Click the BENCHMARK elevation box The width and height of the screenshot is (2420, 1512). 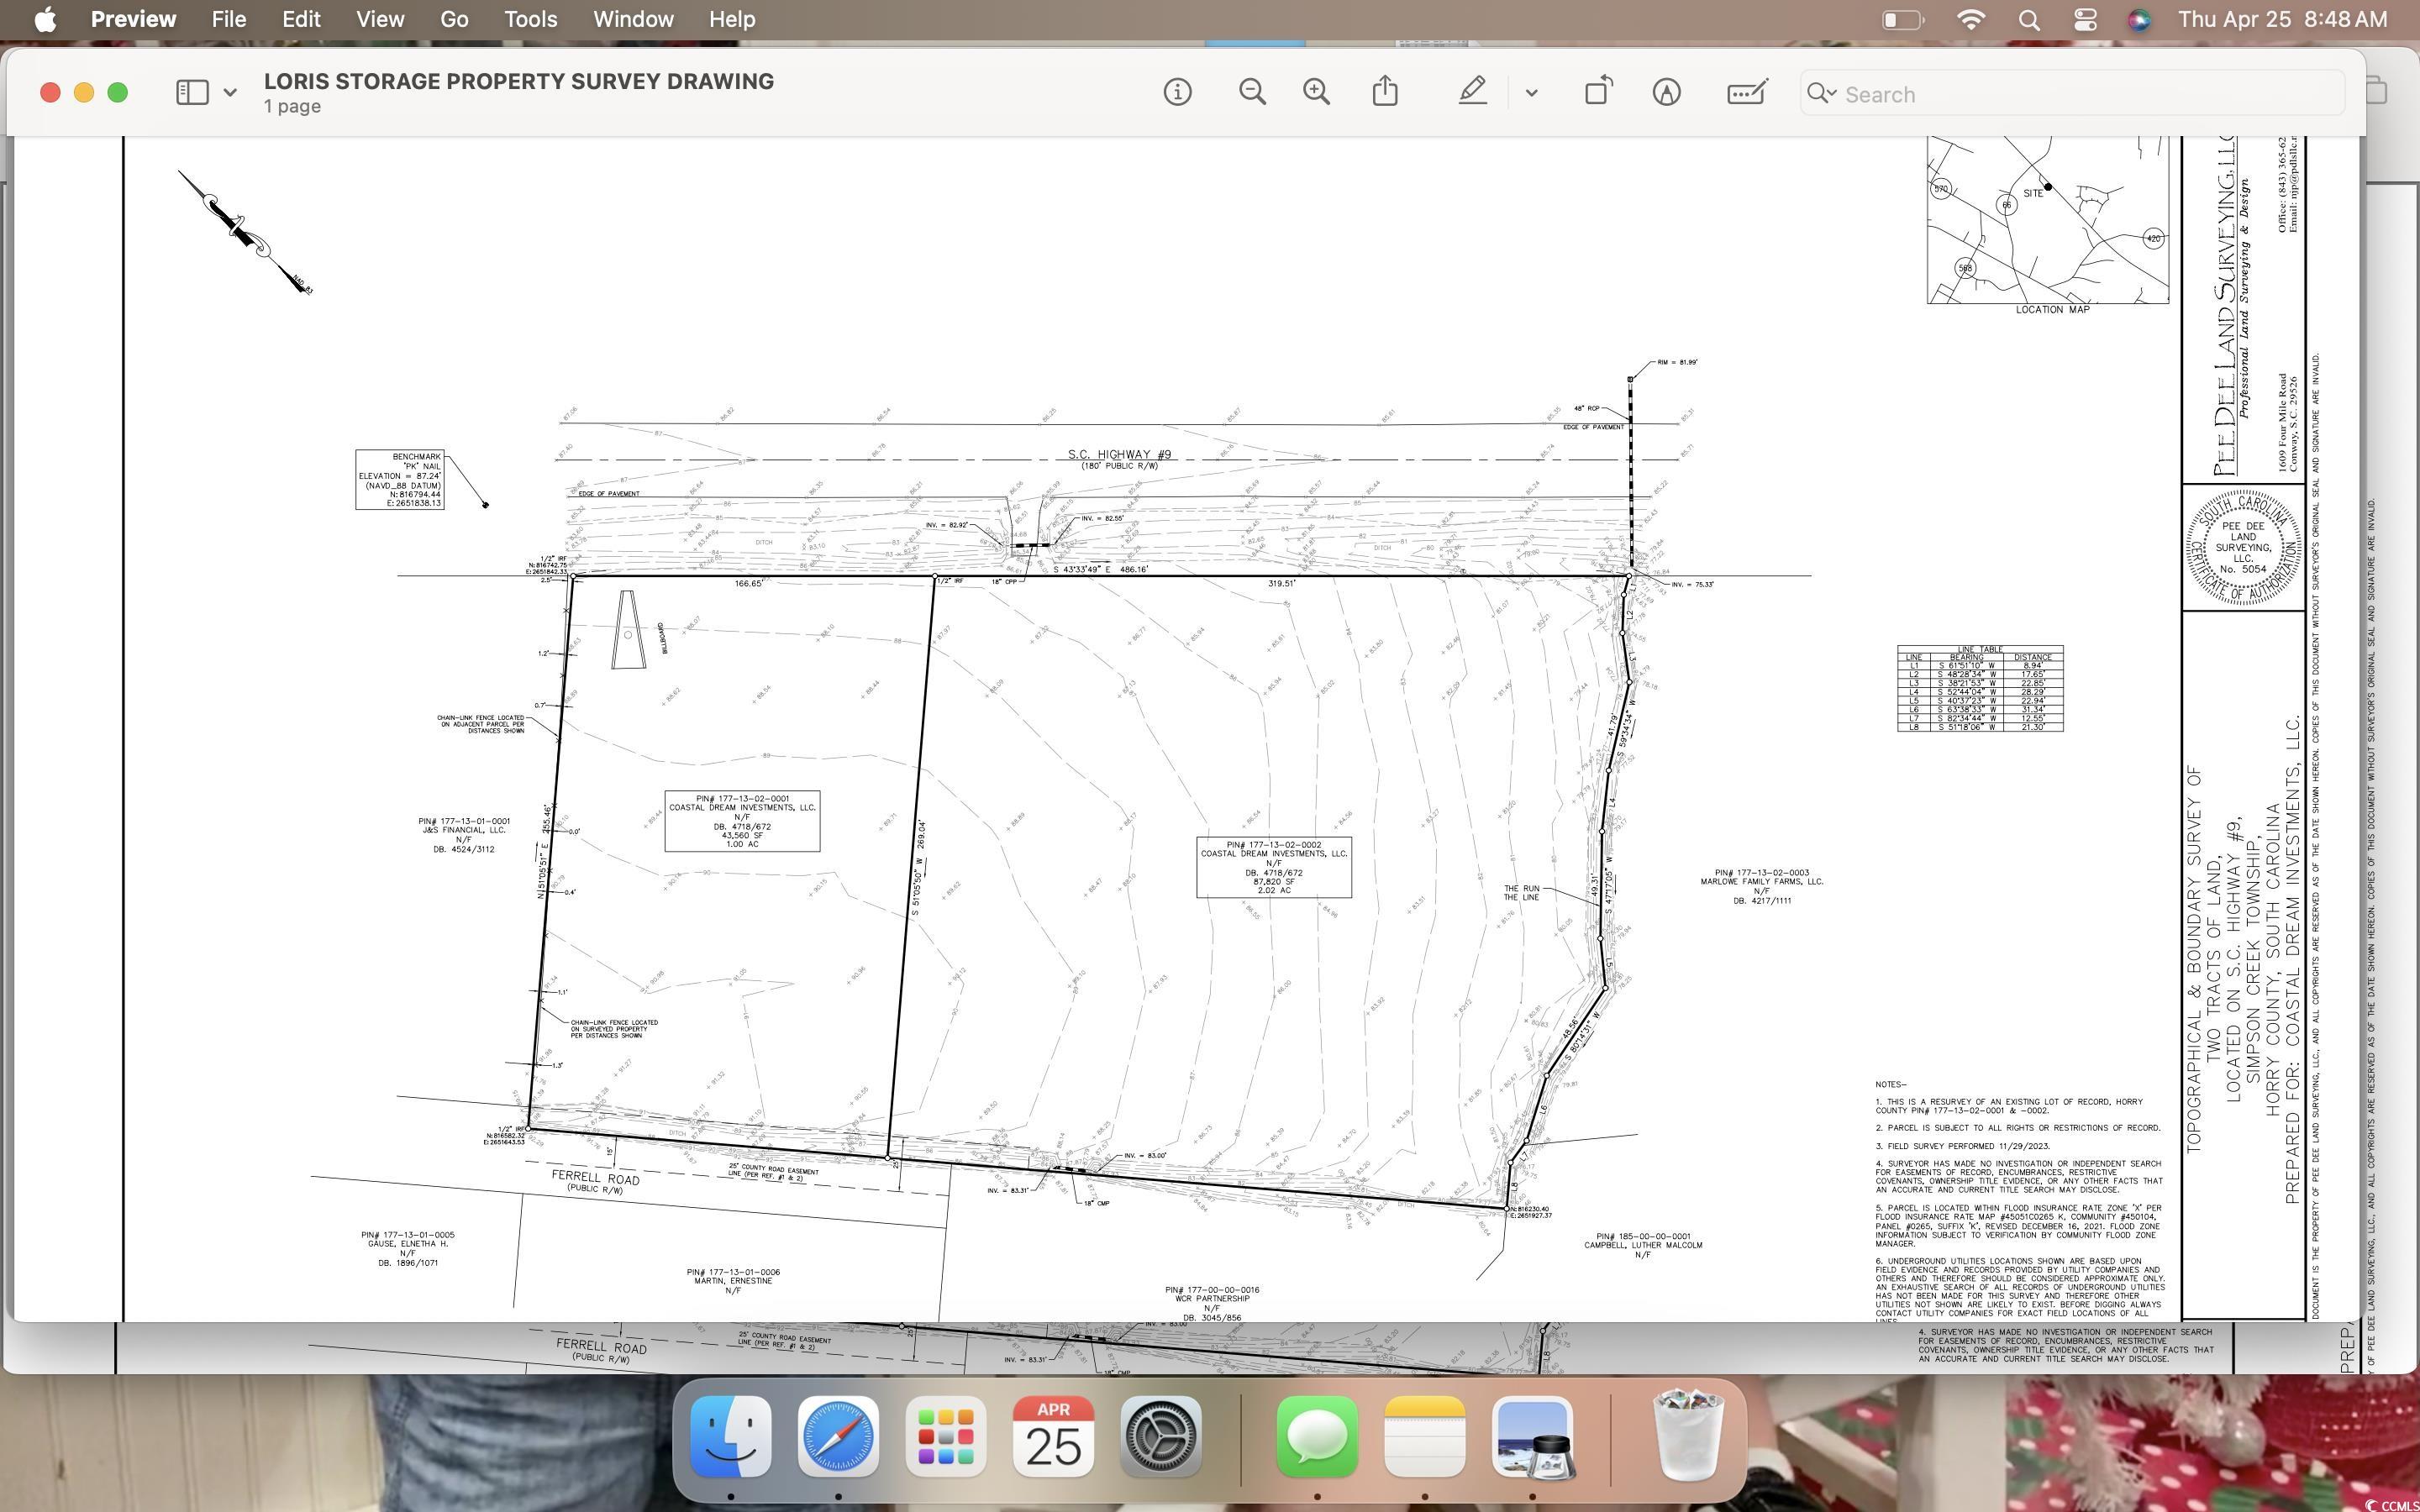(400, 479)
